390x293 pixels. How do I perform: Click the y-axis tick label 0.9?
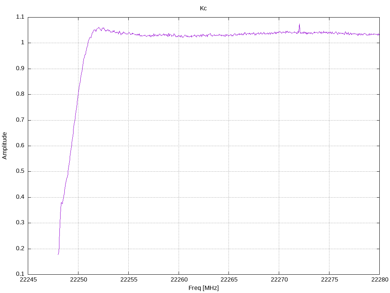(x=20, y=69)
